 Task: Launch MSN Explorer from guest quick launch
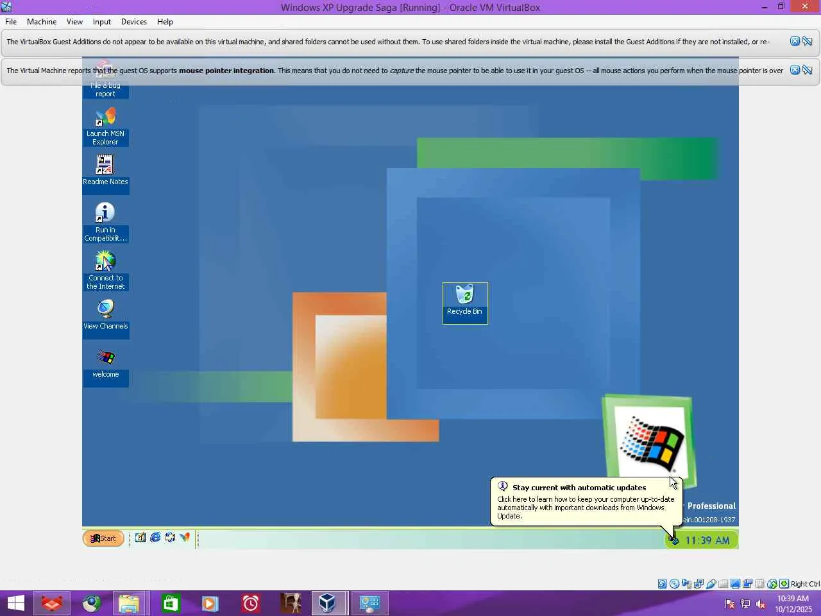[185, 538]
